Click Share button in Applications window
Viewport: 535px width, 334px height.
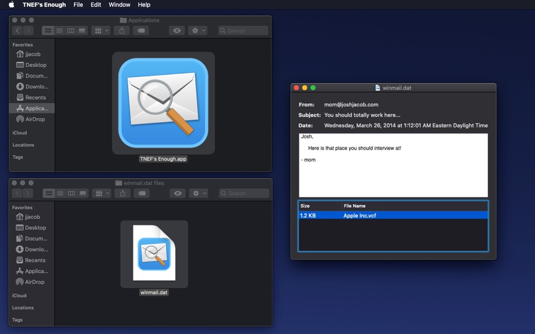click(122, 31)
